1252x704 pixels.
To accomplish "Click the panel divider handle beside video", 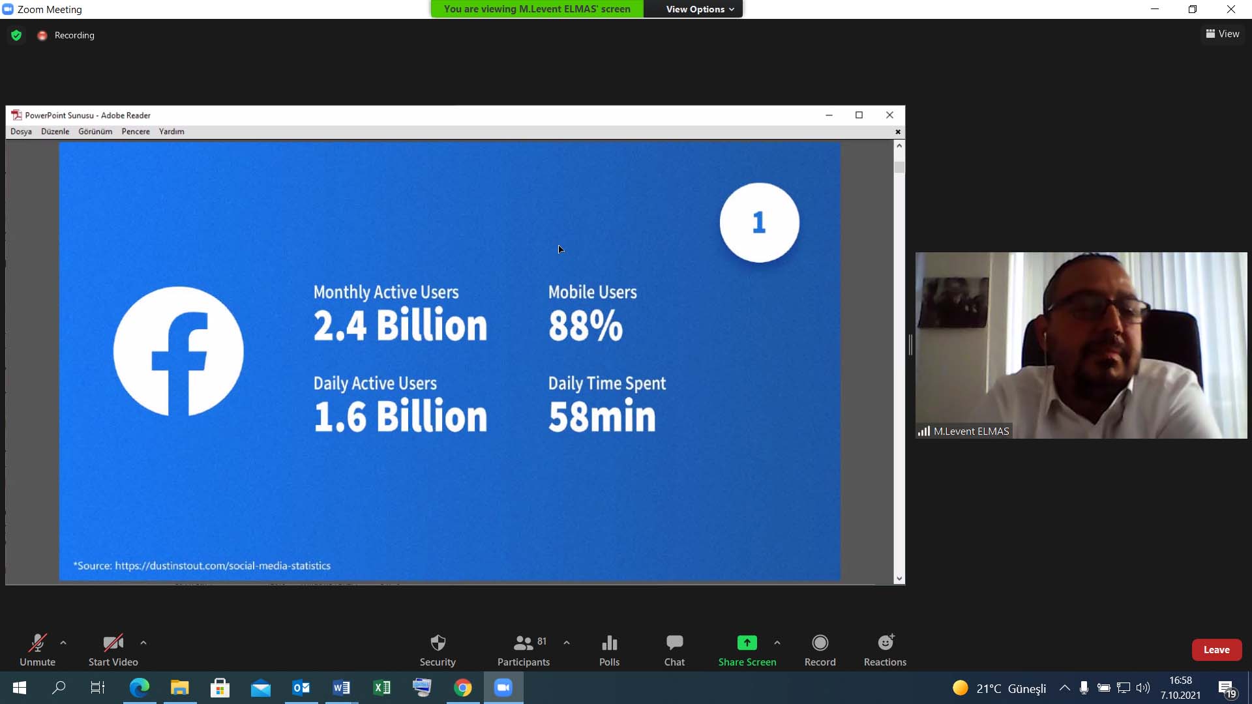I will coord(910,345).
